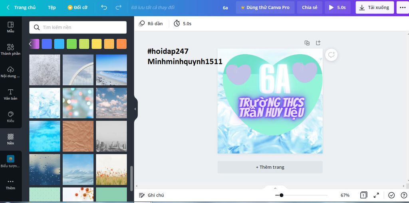Image resolution: width=409 pixels, height=203 pixels.
Task: Choose the colorful bokeh lights background
Action: [78, 103]
